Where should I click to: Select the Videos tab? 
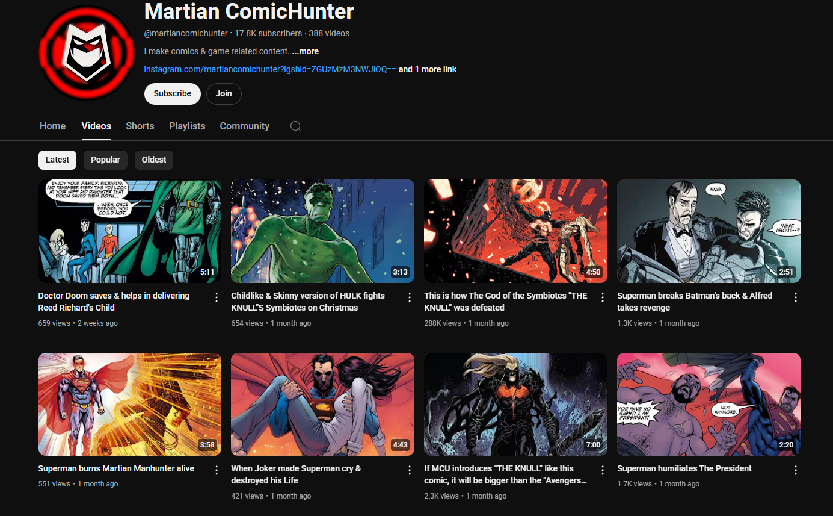click(96, 126)
